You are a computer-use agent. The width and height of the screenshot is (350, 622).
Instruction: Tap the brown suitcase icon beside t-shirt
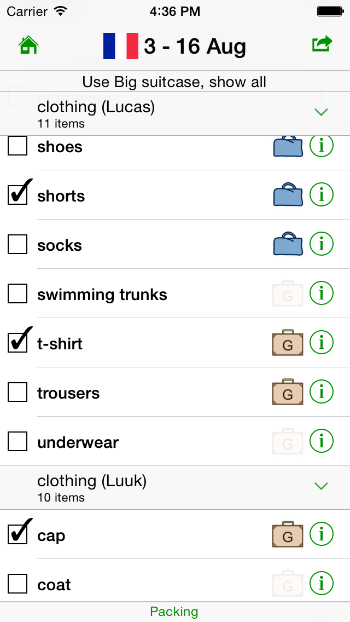288,343
